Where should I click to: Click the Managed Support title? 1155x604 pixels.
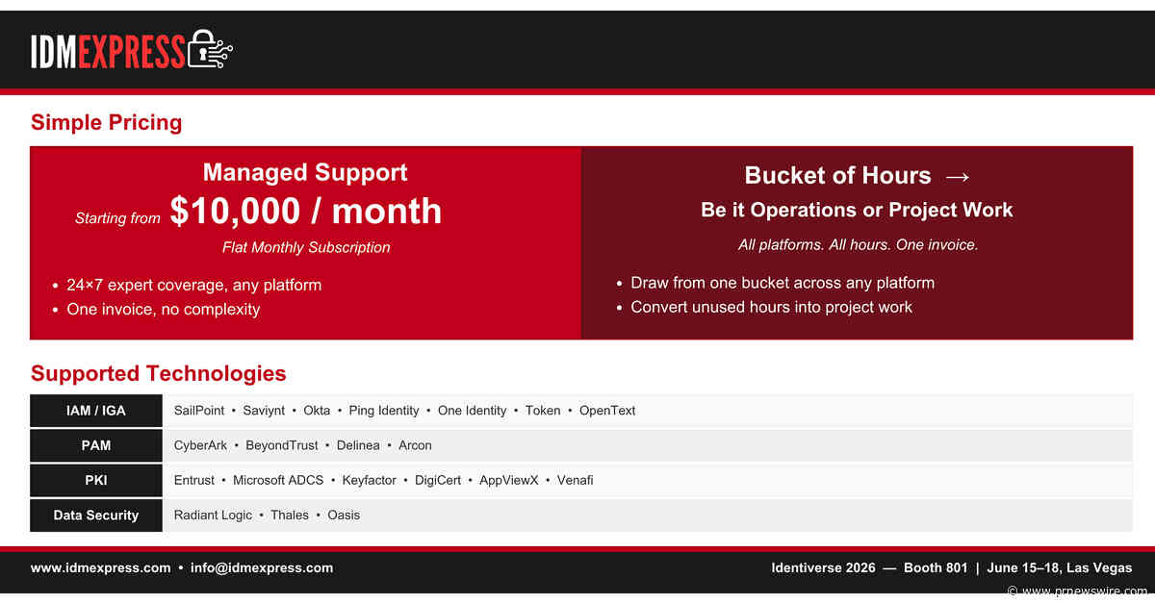pyautogui.click(x=305, y=173)
